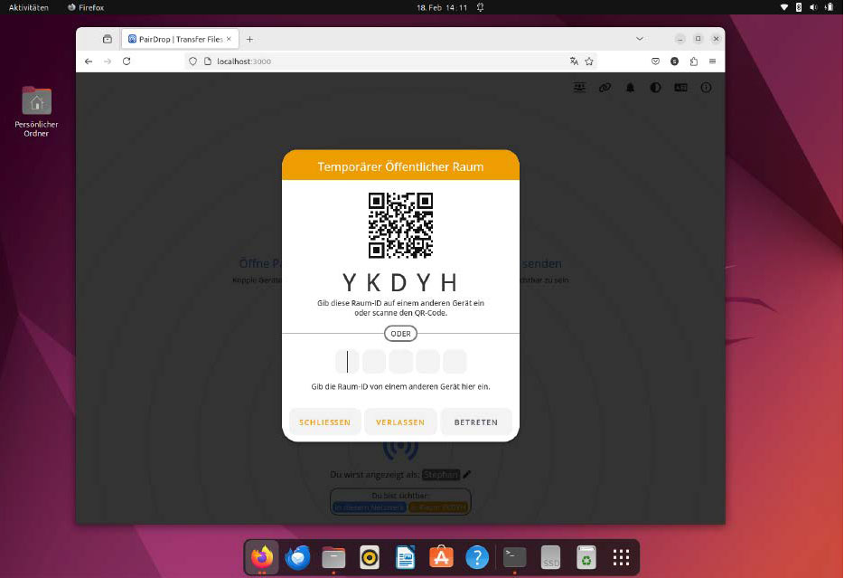The width and height of the screenshot is (844, 578).
Task: Reload the PairDrop page
Action: point(127,62)
